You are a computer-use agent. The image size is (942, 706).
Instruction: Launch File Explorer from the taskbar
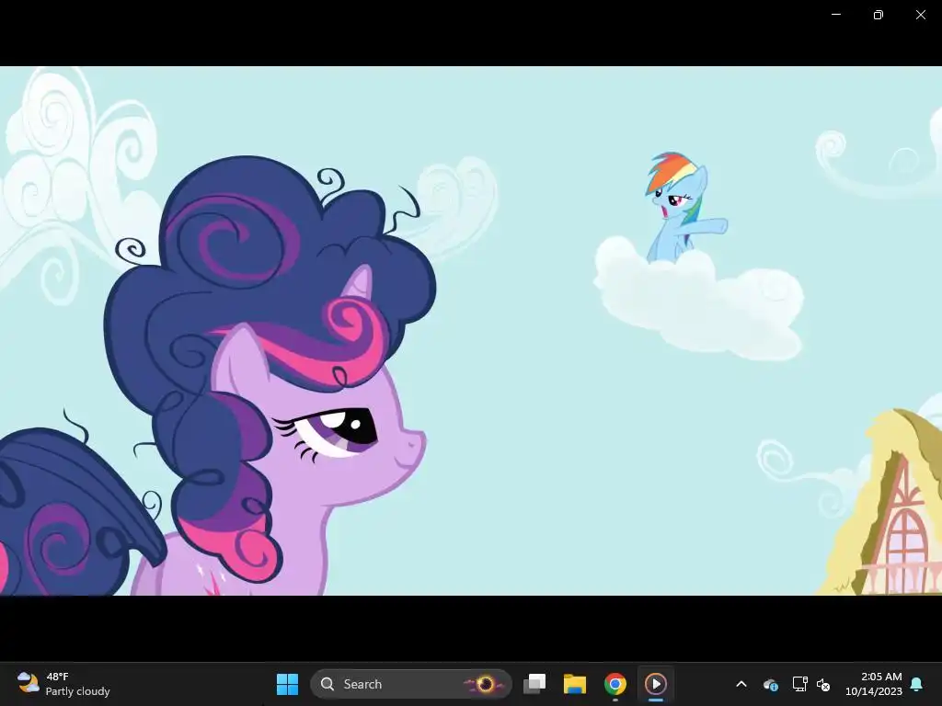tap(574, 684)
